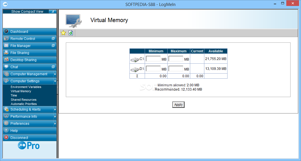Image resolution: width=301 pixels, height=161 pixels.
Task: Click the Preferences gear icon
Action: [6, 123]
